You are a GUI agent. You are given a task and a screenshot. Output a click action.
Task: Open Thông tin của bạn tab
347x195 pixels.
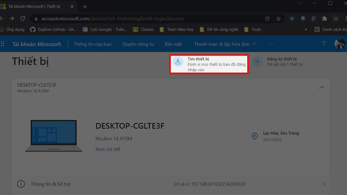pos(92,44)
